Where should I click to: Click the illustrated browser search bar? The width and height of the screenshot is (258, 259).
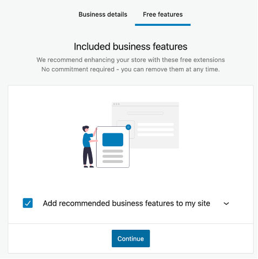tap(145, 113)
